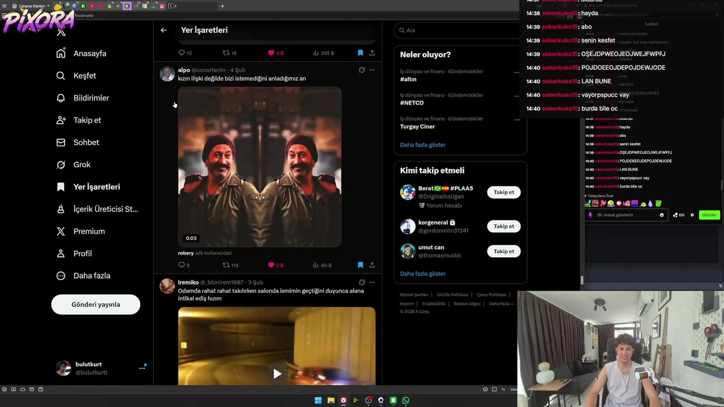The width and height of the screenshot is (724, 407).
Task: Open the #NETCD trending topic
Action: coord(412,103)
